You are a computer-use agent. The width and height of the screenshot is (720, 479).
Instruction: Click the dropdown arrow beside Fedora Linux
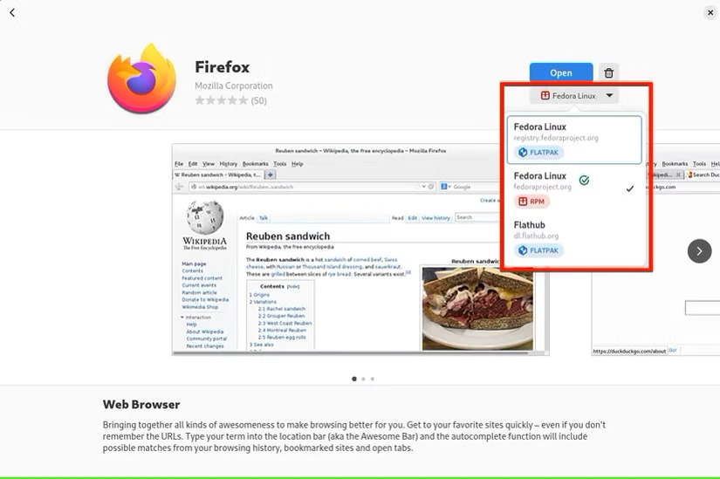click(x=609, y=95)
